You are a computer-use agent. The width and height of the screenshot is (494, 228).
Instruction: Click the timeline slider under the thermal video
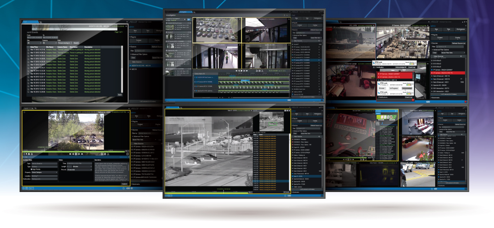224,192
